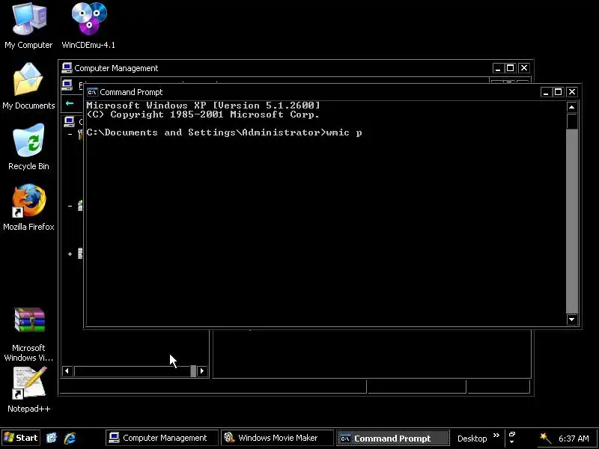
Task: Select the My Documents folder icon
Action: point(29,79)
